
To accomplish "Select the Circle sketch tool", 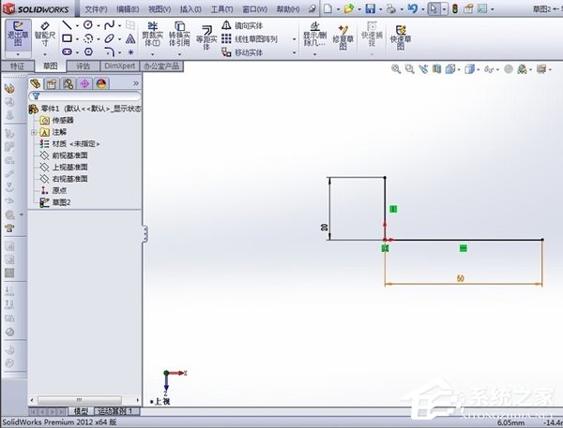I will click(x=88, y=24).
